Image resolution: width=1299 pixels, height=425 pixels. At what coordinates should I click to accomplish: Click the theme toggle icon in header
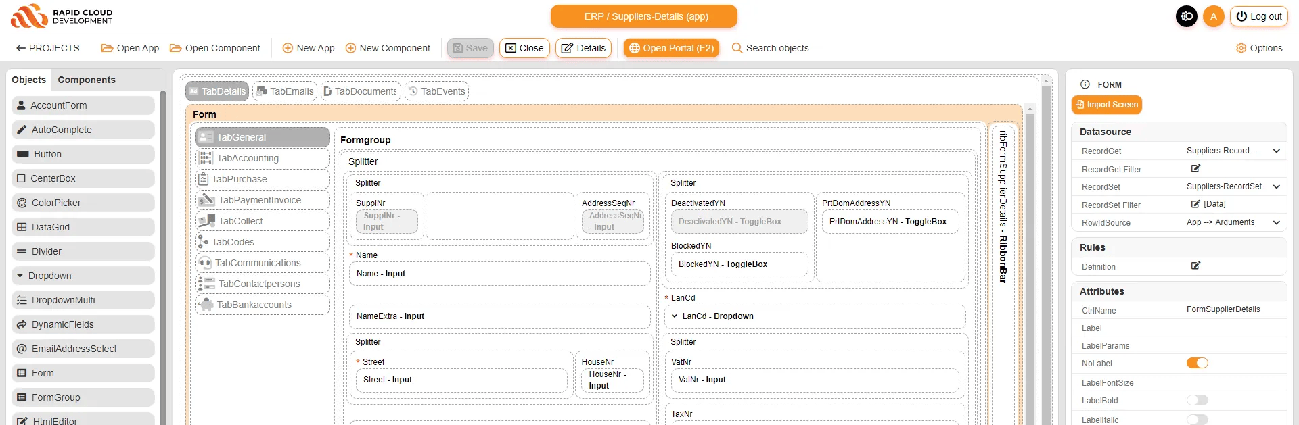pyautogui.click(x=1186, y=16)
